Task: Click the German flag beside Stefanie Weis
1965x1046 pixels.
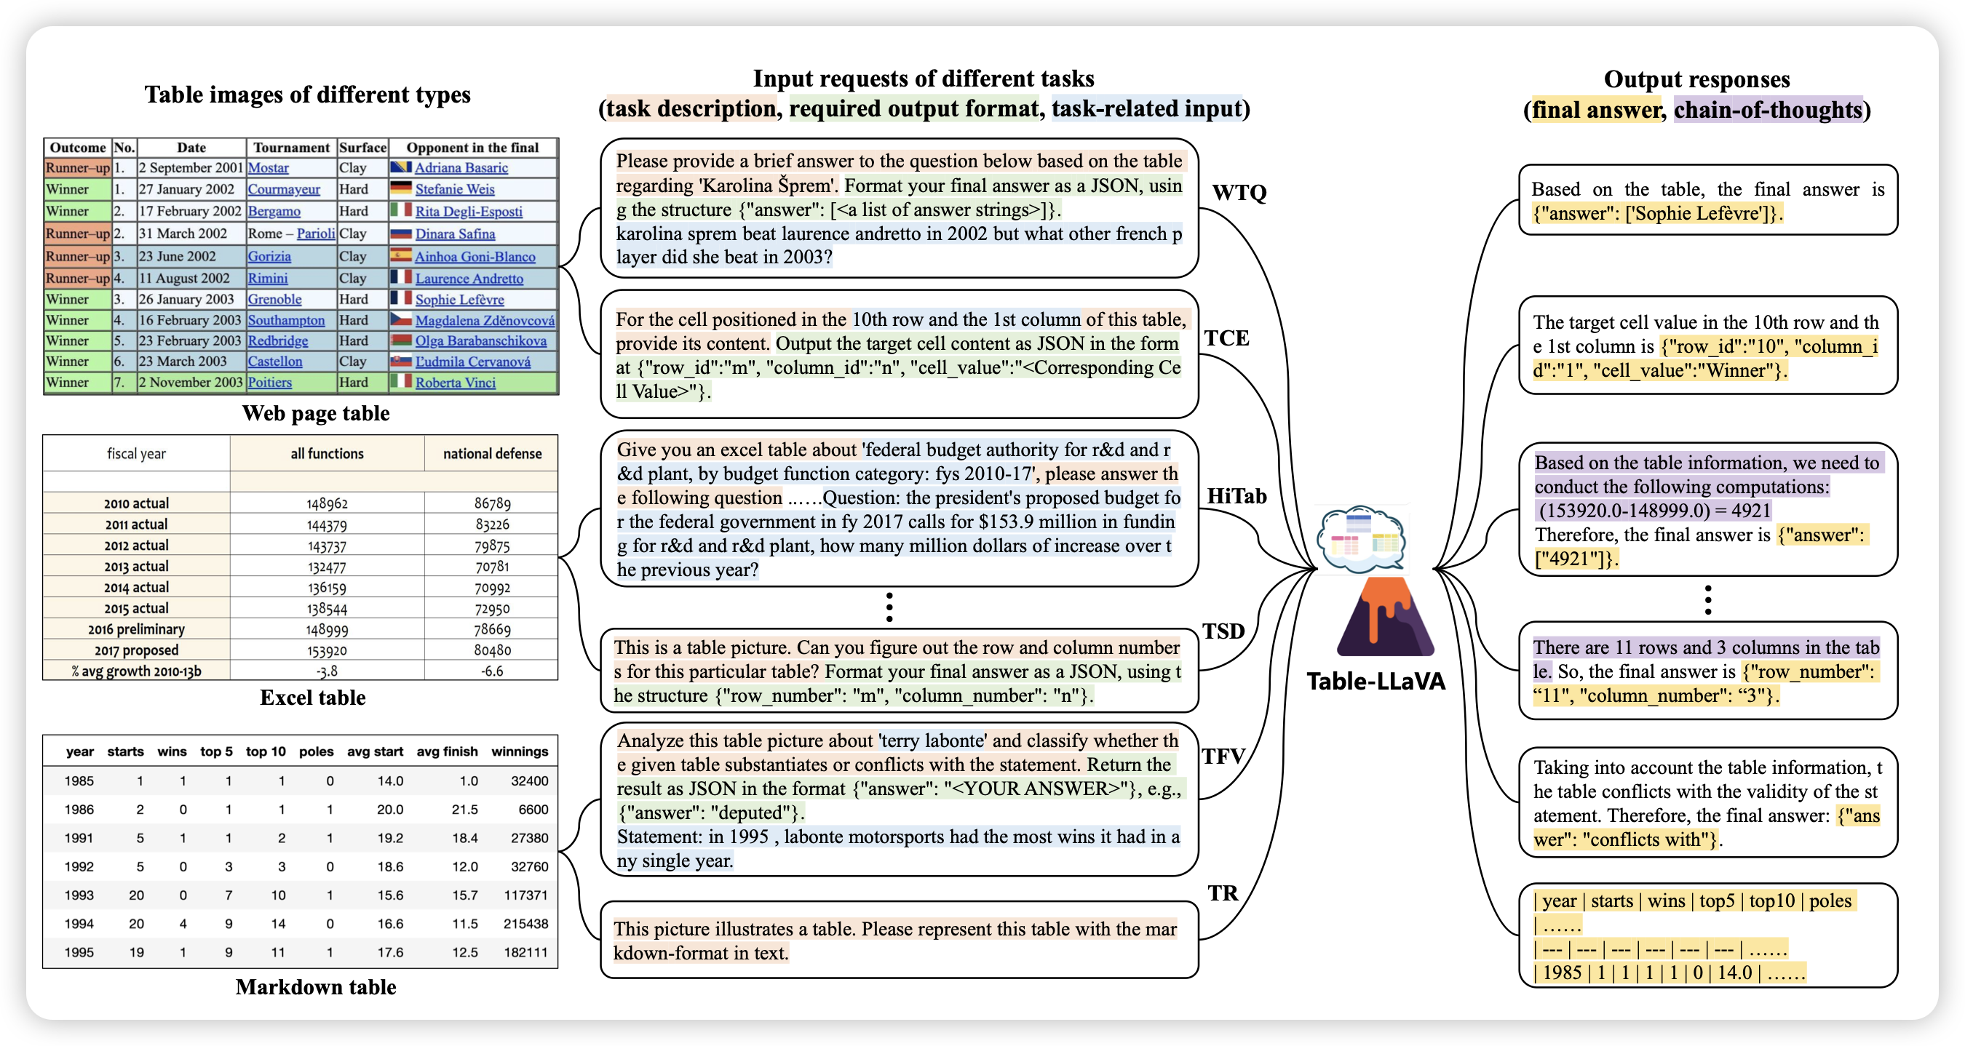Action: click(400, 188)
